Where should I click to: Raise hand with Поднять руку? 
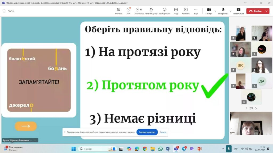(x=151, y=11)
